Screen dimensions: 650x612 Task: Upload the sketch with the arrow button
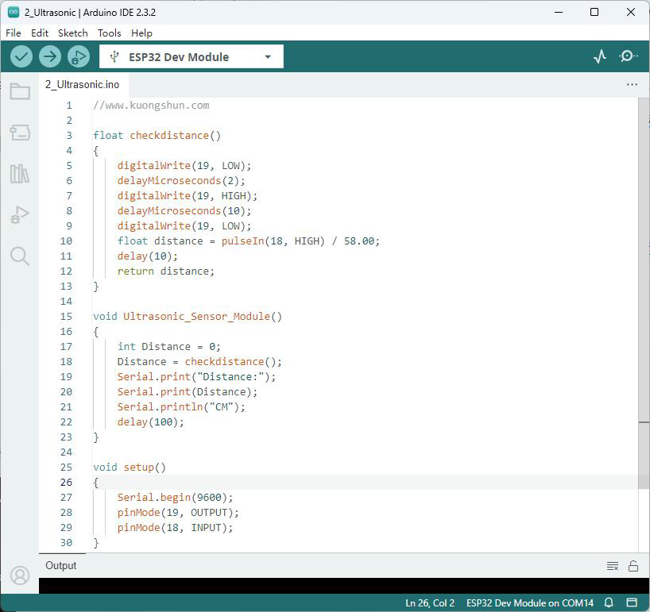point(50,56)
